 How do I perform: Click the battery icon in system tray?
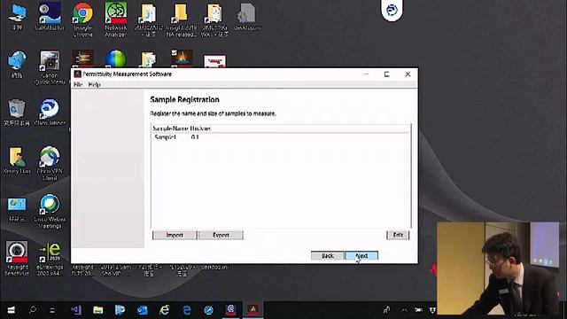pos(418,310)
